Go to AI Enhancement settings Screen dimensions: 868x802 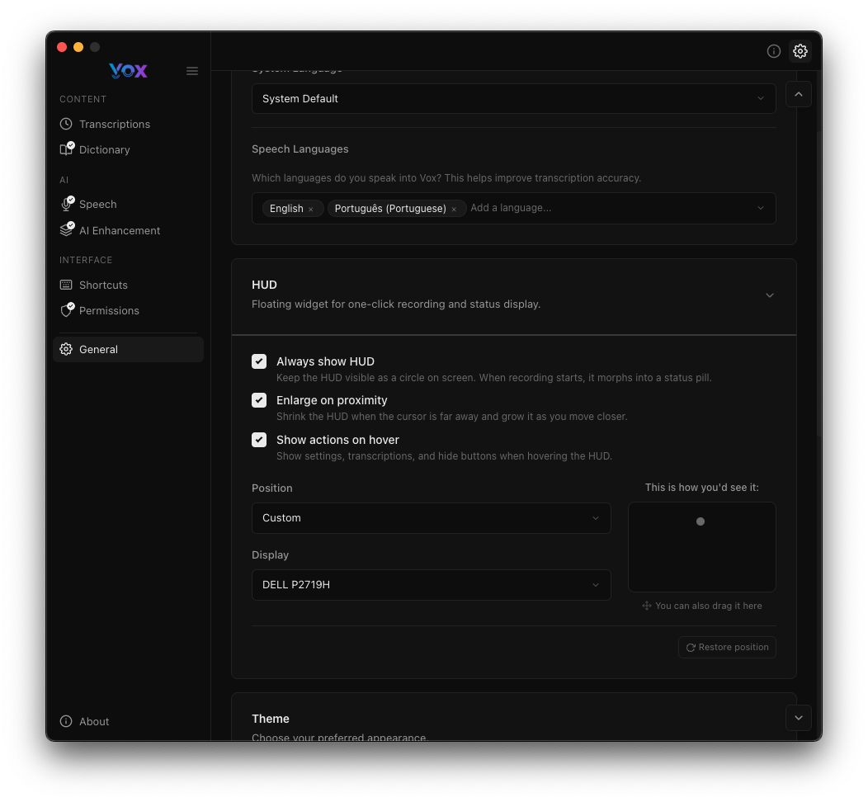[120, 230]
